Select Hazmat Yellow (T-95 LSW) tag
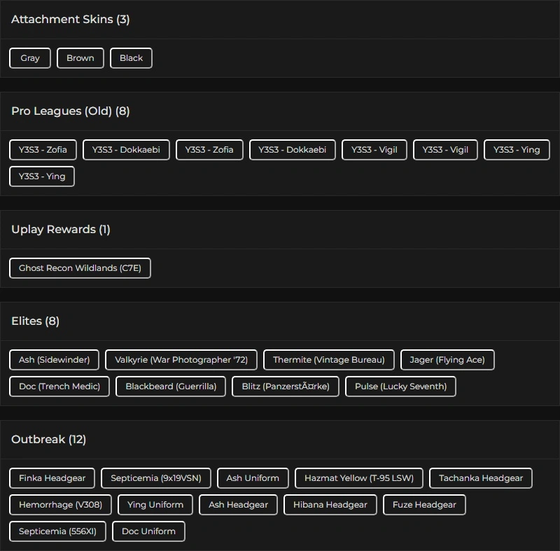Screen dimensions: 560x551 [359, 477]
